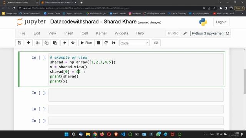This screenshot has width=246, height=138.
Task: Paste cells below with the clipboard icon
Action: point(55,43)
